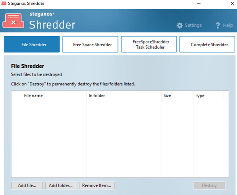Minimize the Steganos Shredder window
The width and height of the screenshot is (237, 195).
pyautogui.click(x=199, y=4)
